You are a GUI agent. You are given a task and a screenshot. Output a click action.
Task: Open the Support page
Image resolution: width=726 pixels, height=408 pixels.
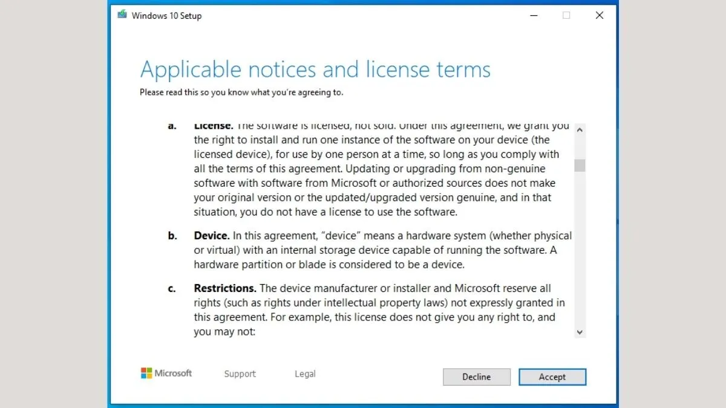tap(240, 374)
